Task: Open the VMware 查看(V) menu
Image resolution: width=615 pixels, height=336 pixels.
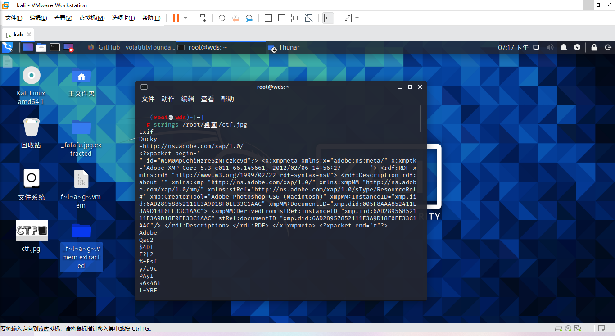Action: tap(63, 18)
